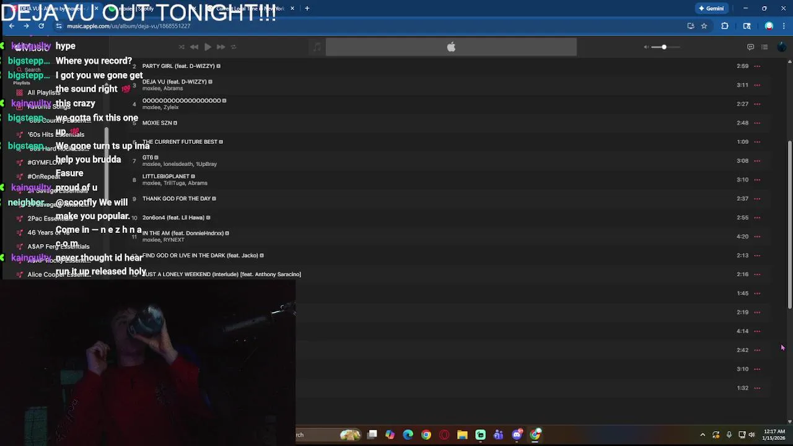Click the taskbar microphone tray icon

coord(729,435)
